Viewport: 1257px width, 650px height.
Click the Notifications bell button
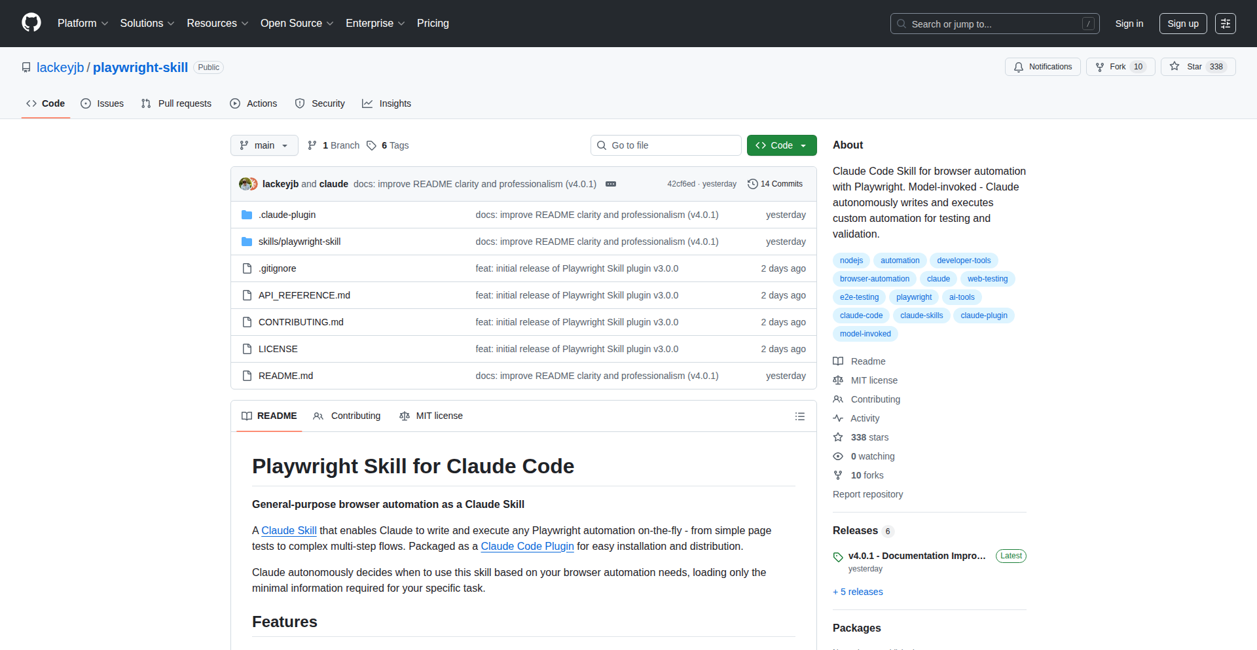pos(1042,67)
